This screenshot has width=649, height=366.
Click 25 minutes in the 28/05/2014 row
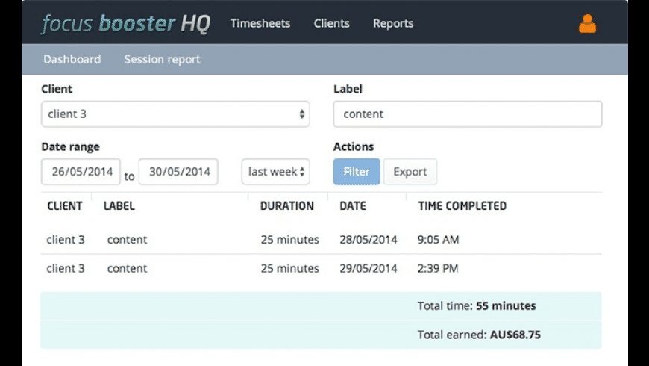289,240
